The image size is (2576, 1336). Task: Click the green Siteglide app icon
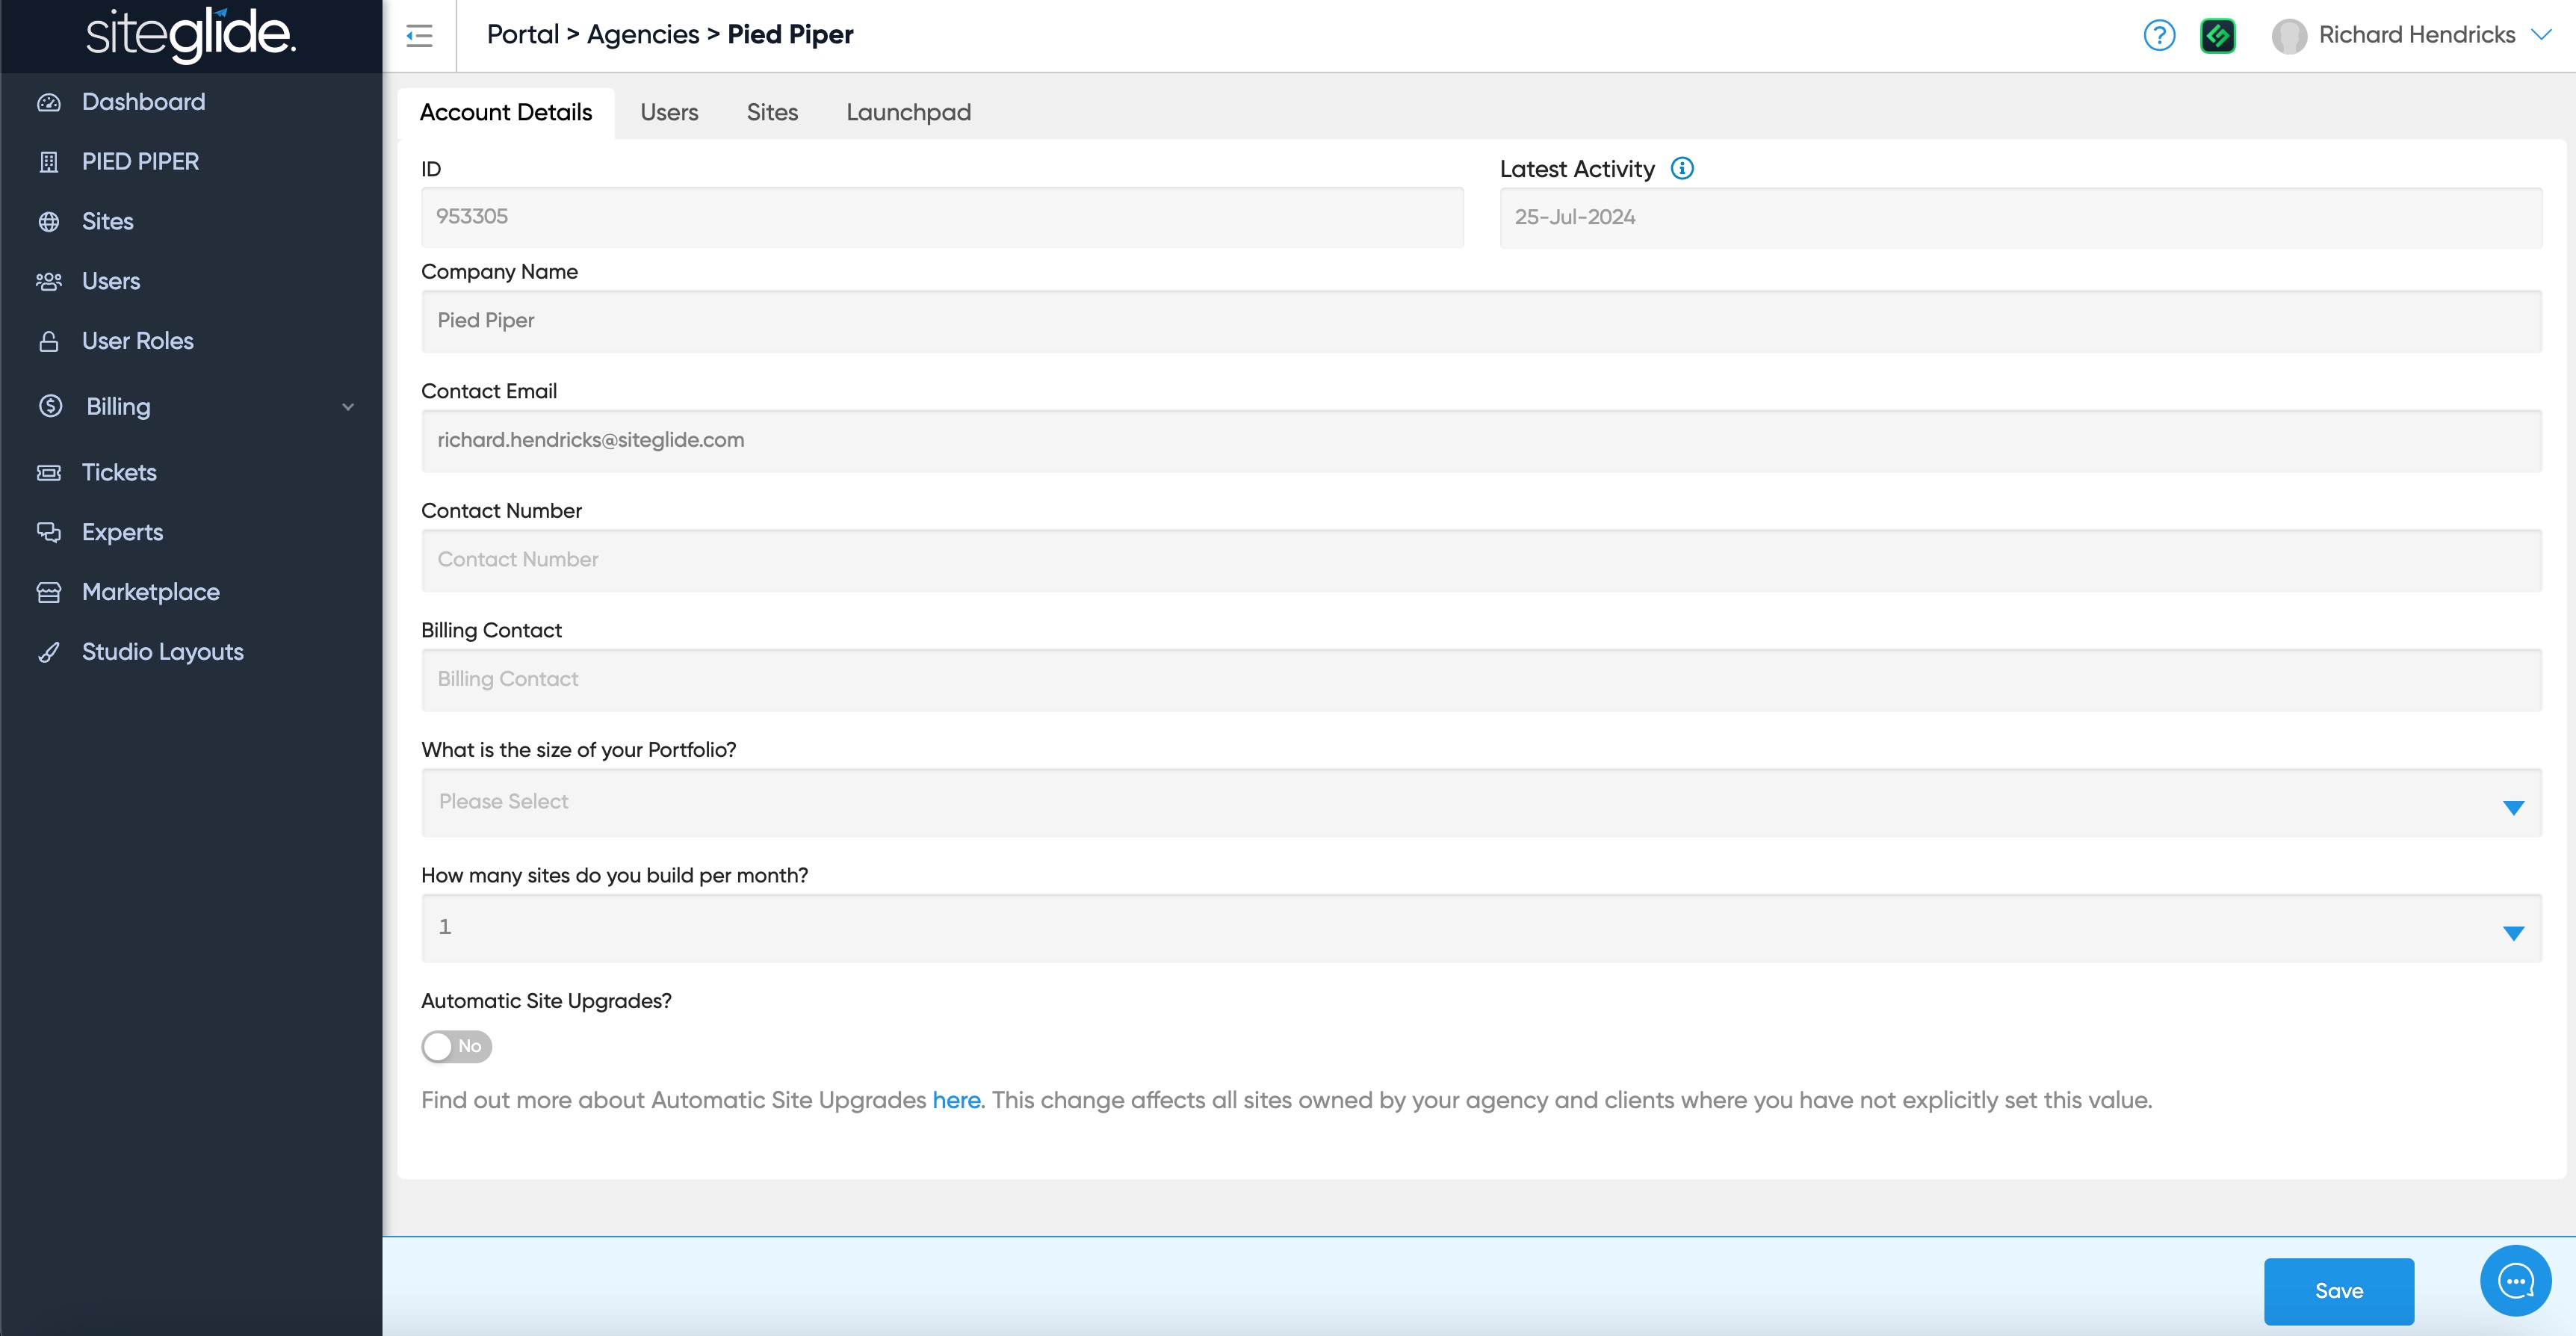2217,36
